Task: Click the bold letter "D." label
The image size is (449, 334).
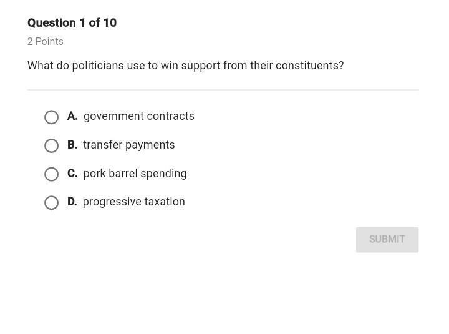Action: pyautogui.click(x=72, y=202)
